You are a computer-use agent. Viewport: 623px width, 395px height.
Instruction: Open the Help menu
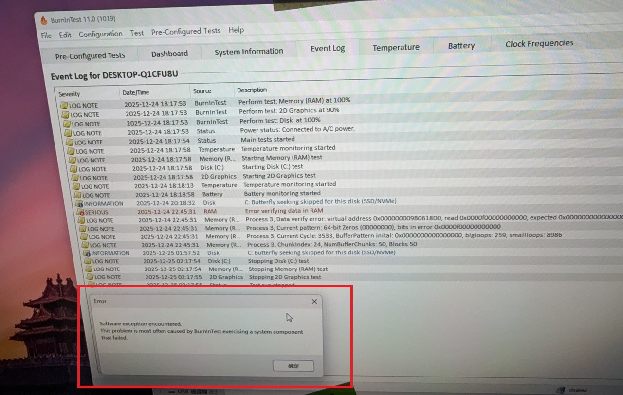(x=236, y=30)
